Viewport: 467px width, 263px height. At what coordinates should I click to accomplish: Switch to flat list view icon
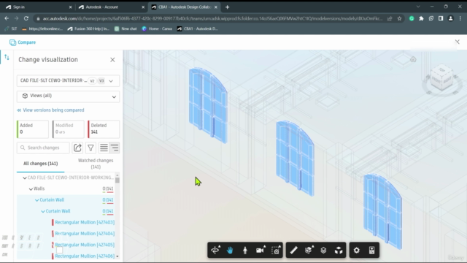click(104, 148)
